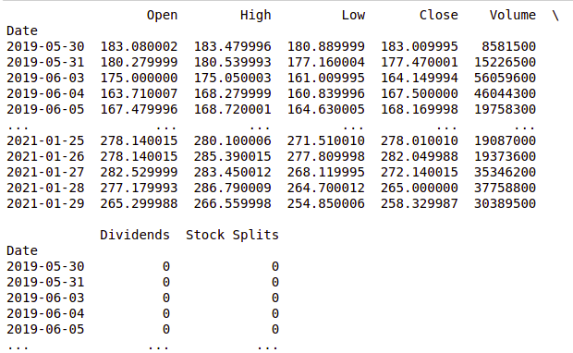Click Low value 180.889999
Screen dimensions: 573x353
click(326, 46)
